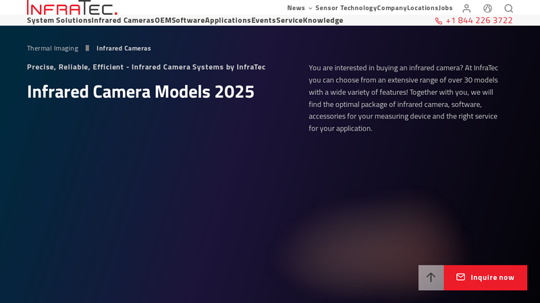Click the subtitle Precise, Reliable, Efficient
540x303 pixels.
146,67
